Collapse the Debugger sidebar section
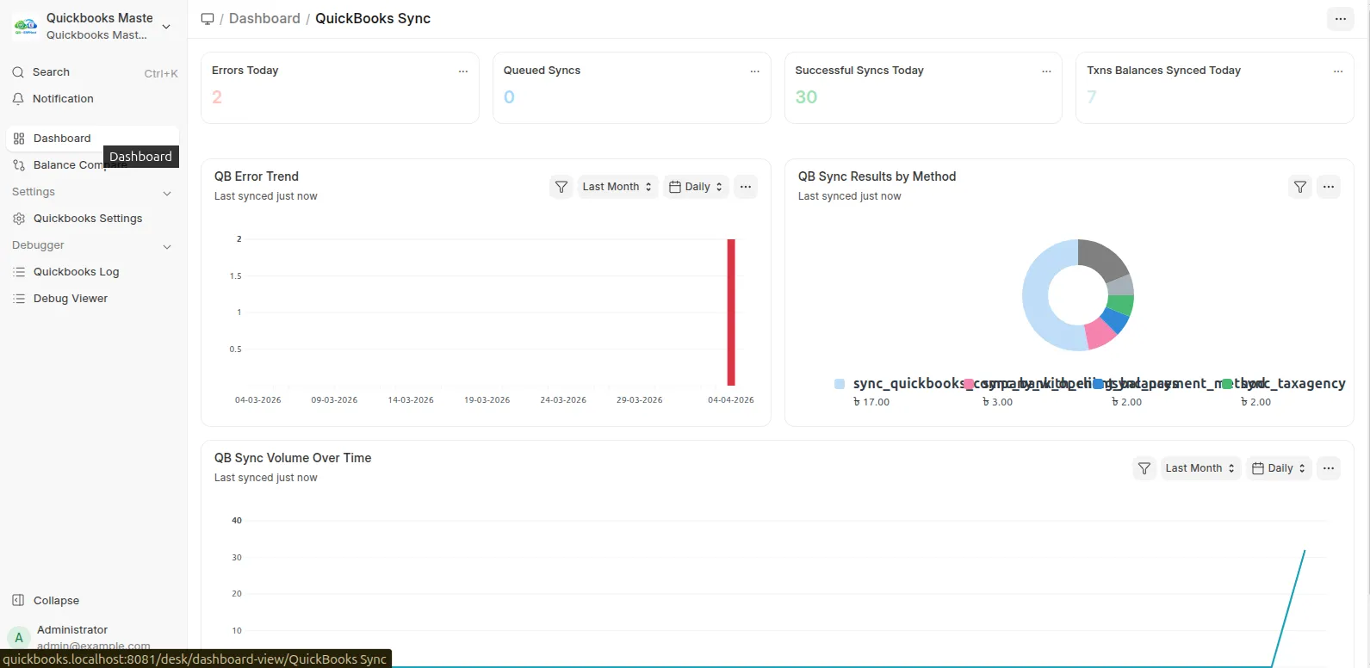Image resolution: width=1370 pixels, height=668 pixels. [167, 246]
